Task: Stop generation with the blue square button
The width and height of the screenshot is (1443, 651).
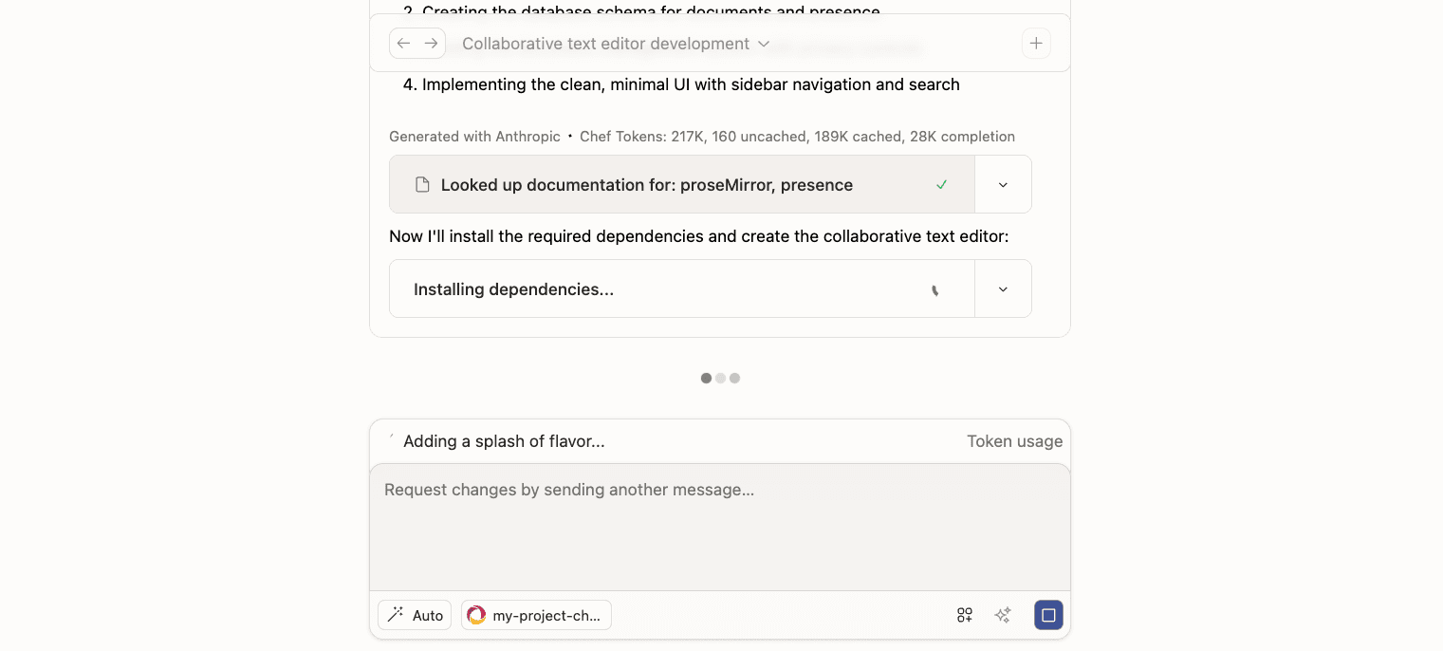Action: pos(1048,615)
